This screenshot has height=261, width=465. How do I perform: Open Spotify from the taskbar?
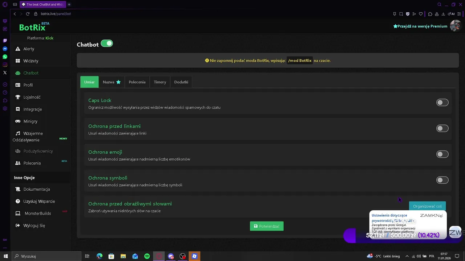point(147,256)
